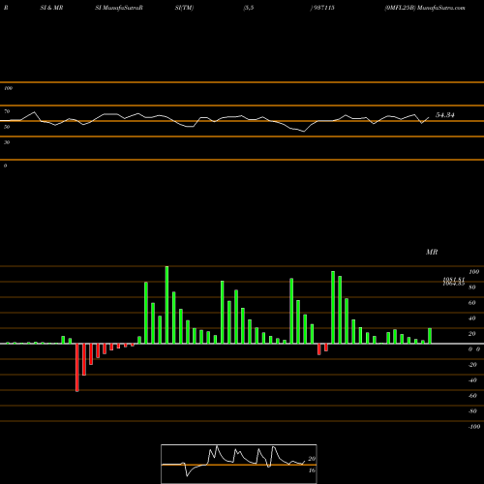This screenshot has width=484, height=484.
Task: Click the 'SI & MR' header text
Action: click(51, 8)
